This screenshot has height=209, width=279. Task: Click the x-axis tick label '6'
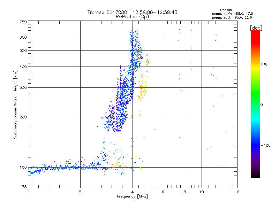[x=163, y=192]
